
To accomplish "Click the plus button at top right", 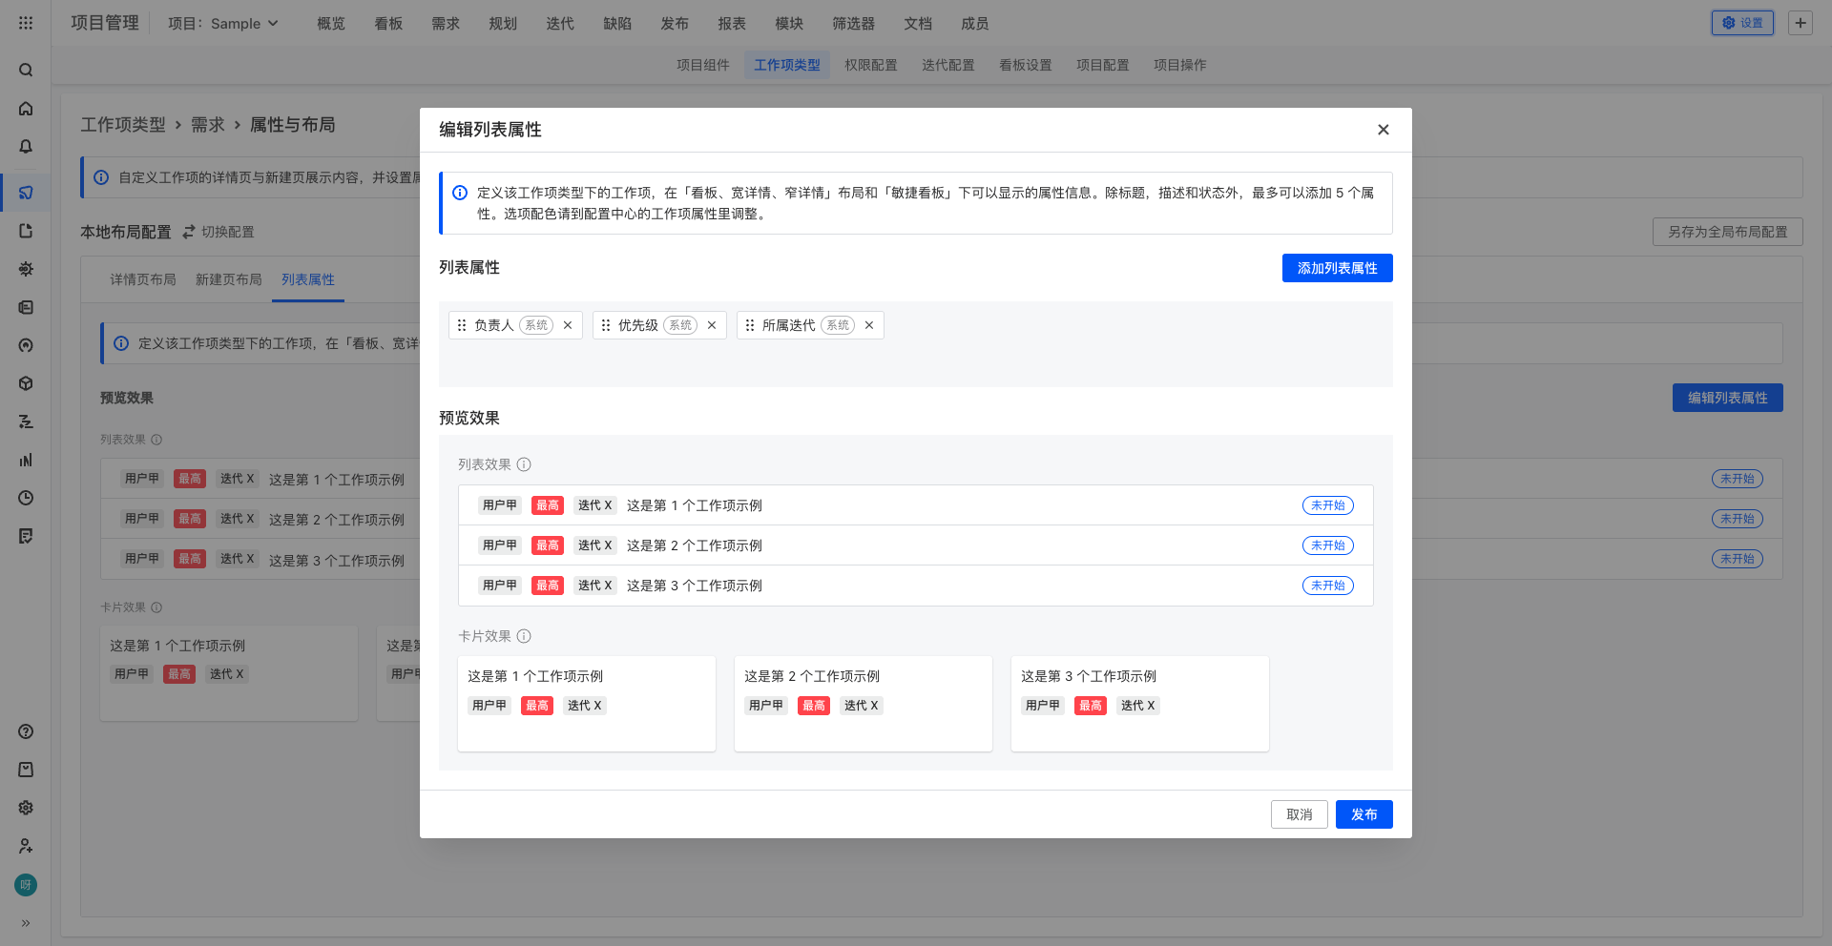I will pos(1801,23).
